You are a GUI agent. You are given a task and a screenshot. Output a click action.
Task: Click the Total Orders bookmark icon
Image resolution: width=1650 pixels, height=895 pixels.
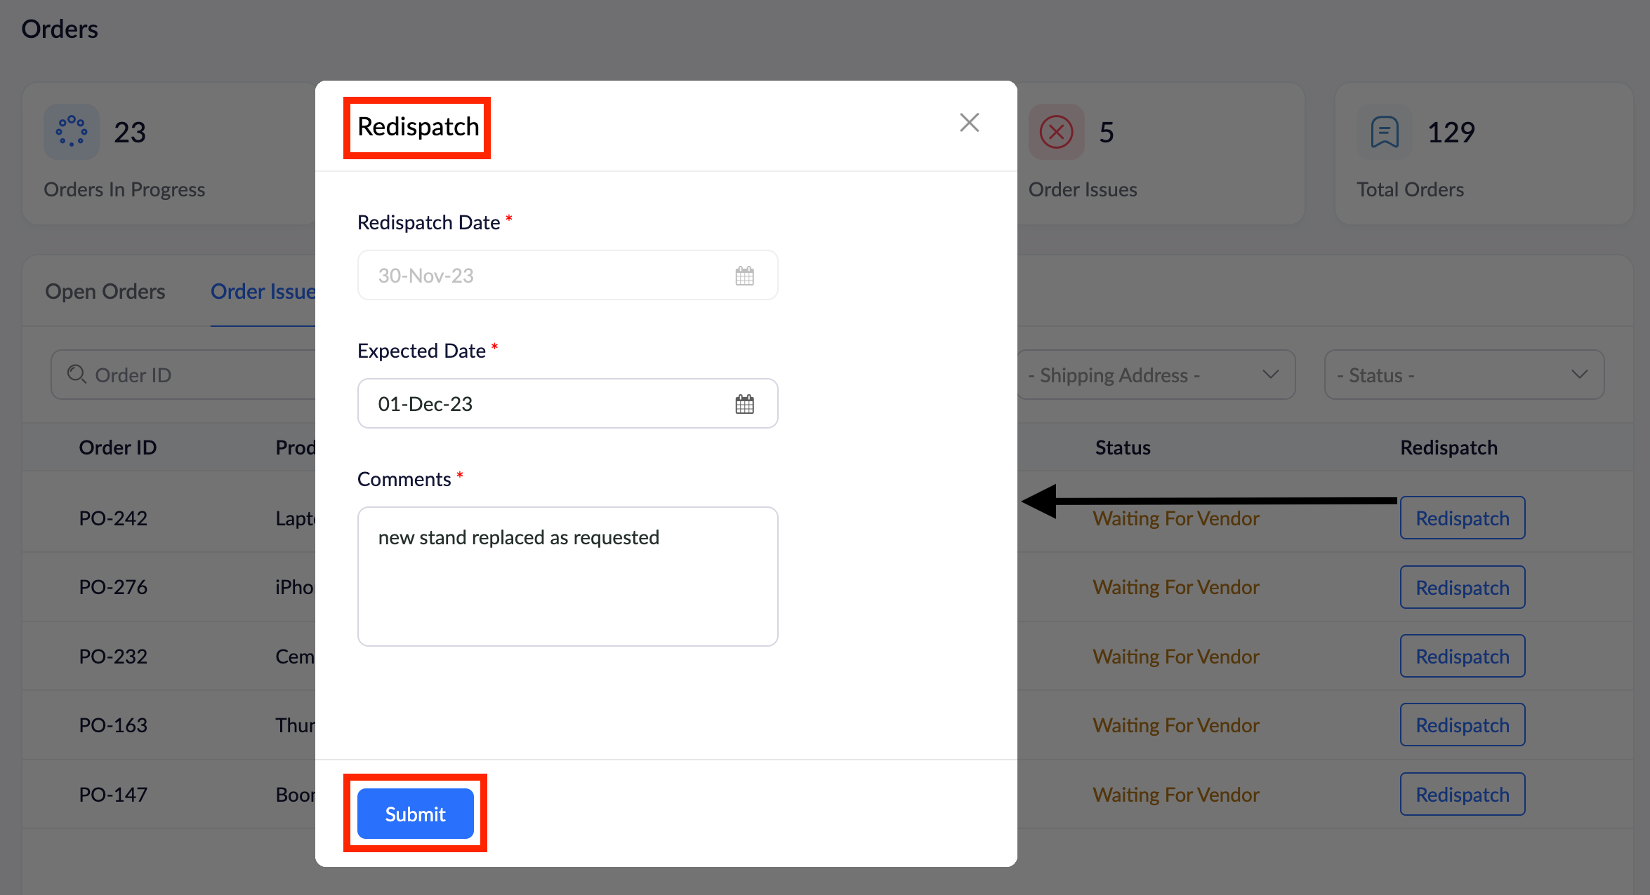click(1384, 132)
